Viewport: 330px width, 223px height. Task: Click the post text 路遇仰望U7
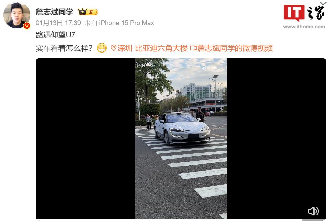(x=55, y=35)
